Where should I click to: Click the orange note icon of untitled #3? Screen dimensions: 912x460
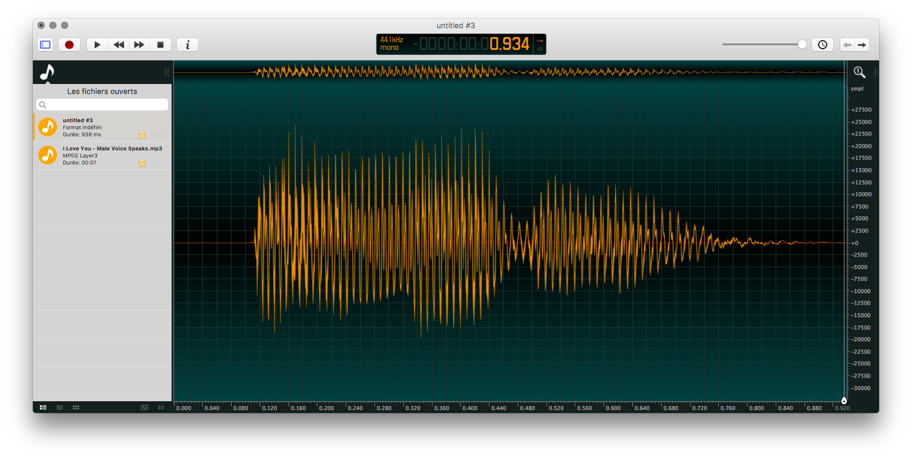coord(48,127)
